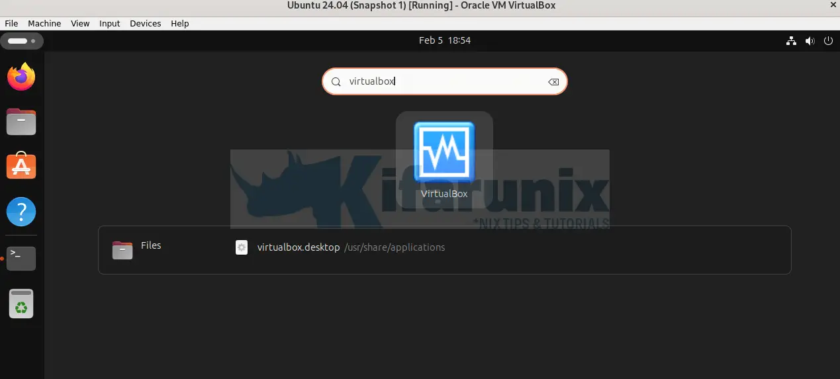Open the Input menu
Image resolution: width=840 pixels, height=379 pixels.
click(109, 23)
